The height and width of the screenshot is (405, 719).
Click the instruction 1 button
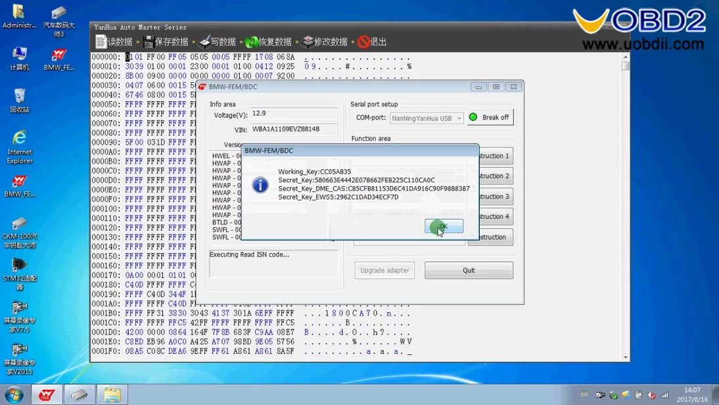click(x=496, y=156)
